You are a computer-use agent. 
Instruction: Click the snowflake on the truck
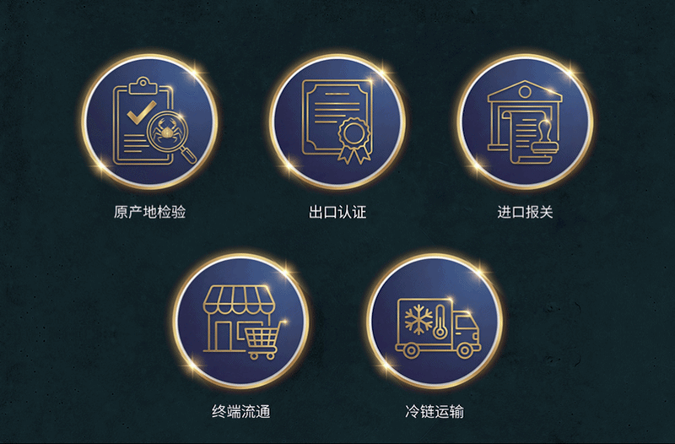[x=418, y=320]
